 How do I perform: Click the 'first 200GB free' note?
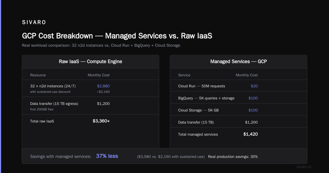(42, 109)
